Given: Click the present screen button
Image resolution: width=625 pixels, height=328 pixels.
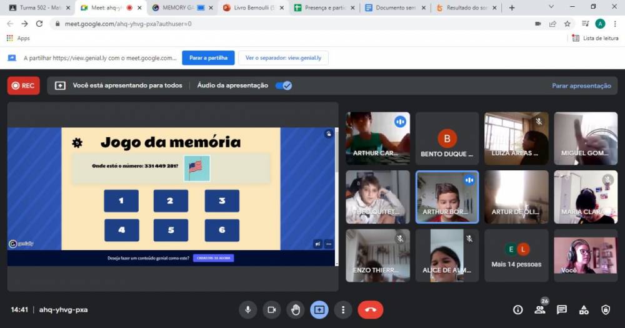Looking at the screenshot, I should click(319, 309).
